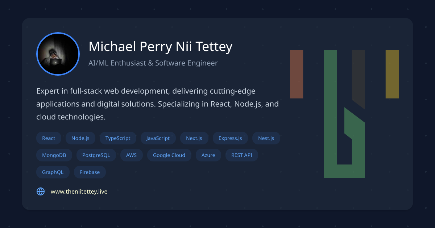
Task: Click the globe website icon
Action: [x=41, y=191]
